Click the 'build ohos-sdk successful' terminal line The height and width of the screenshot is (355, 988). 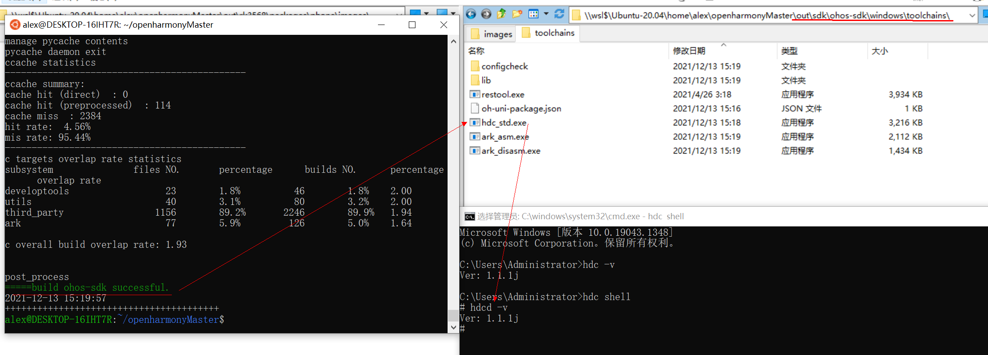pos(87,288)
